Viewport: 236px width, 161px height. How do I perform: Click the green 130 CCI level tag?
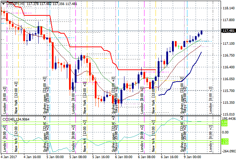[x=225, y=122]
